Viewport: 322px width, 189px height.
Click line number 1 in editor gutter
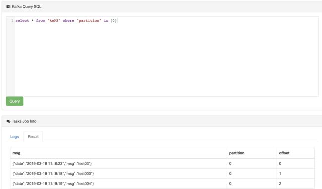point(12,20)
